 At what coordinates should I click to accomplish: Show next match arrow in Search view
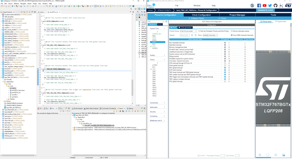point(114,111)
